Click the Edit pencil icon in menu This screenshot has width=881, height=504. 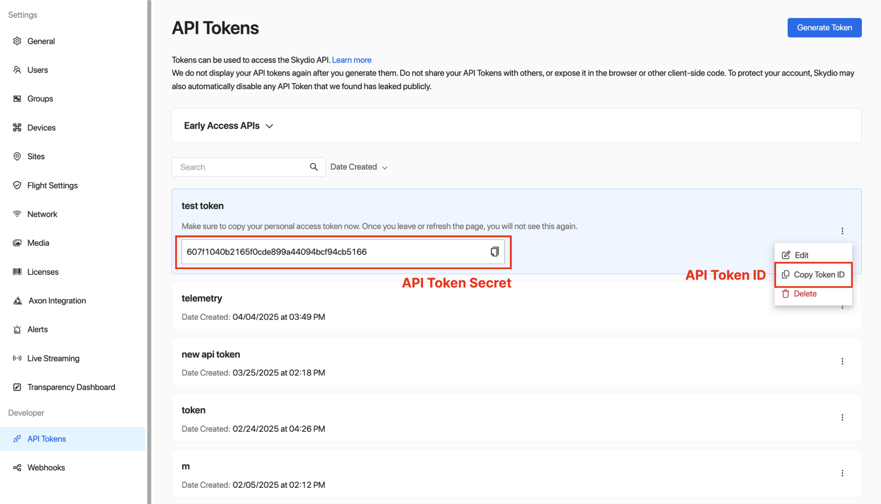(x=786, y=255)
